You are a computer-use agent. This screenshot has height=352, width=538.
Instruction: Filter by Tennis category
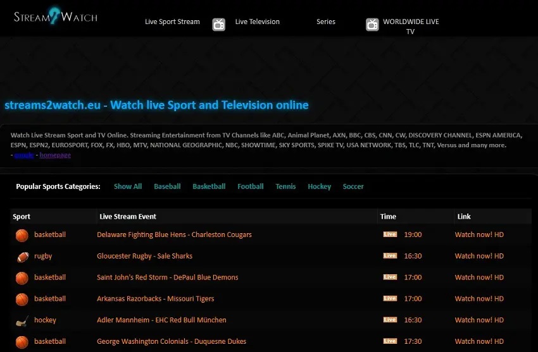pyautogui.click(x=285, y=186)
